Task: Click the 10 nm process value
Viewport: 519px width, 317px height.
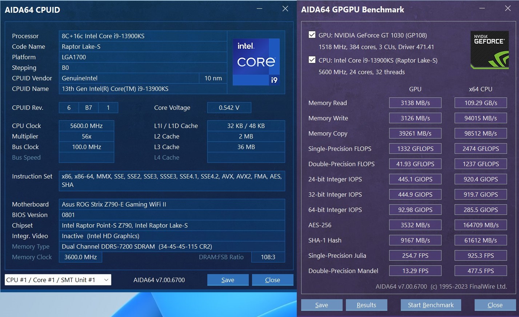Action: pyautogui.click(x=213, y=78)
